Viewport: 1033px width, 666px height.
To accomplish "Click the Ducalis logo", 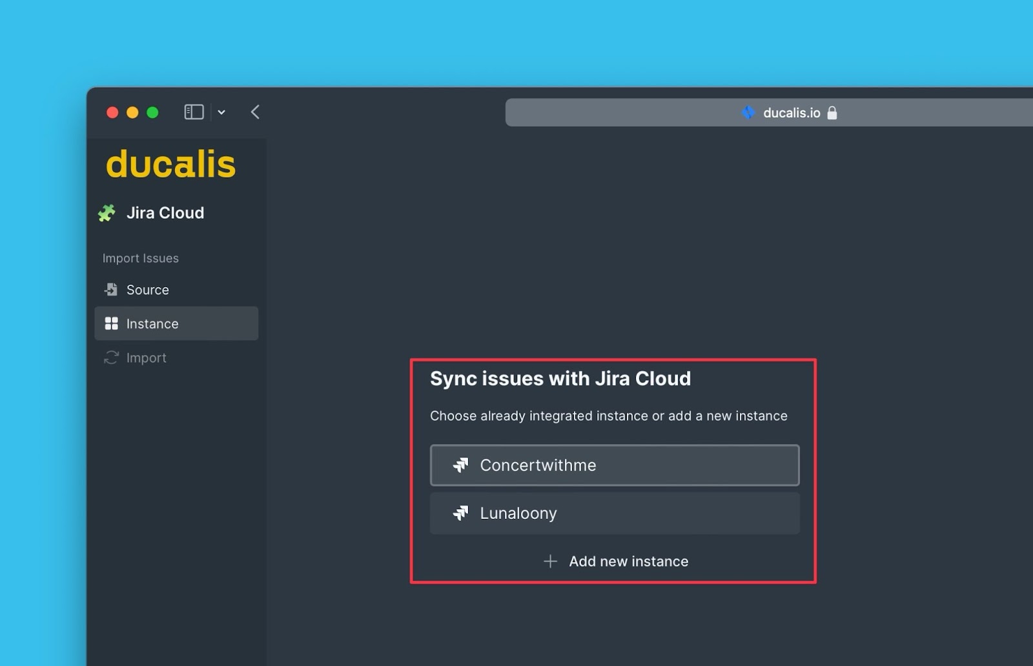I will click(170, 165).
